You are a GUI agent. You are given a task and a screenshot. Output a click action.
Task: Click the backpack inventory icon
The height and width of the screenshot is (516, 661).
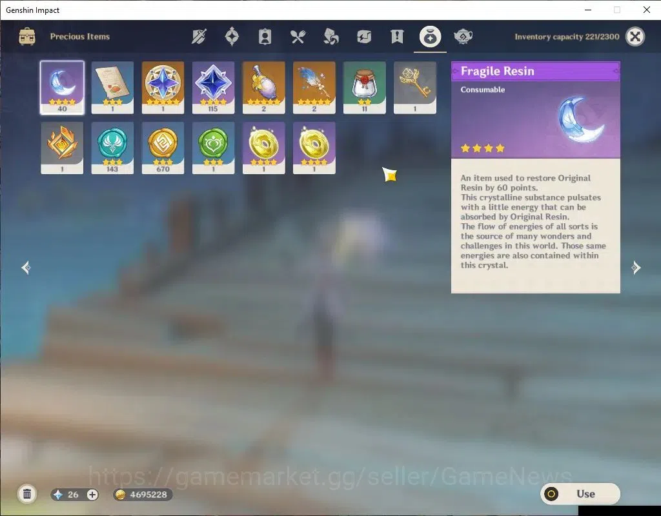(27, 37)
